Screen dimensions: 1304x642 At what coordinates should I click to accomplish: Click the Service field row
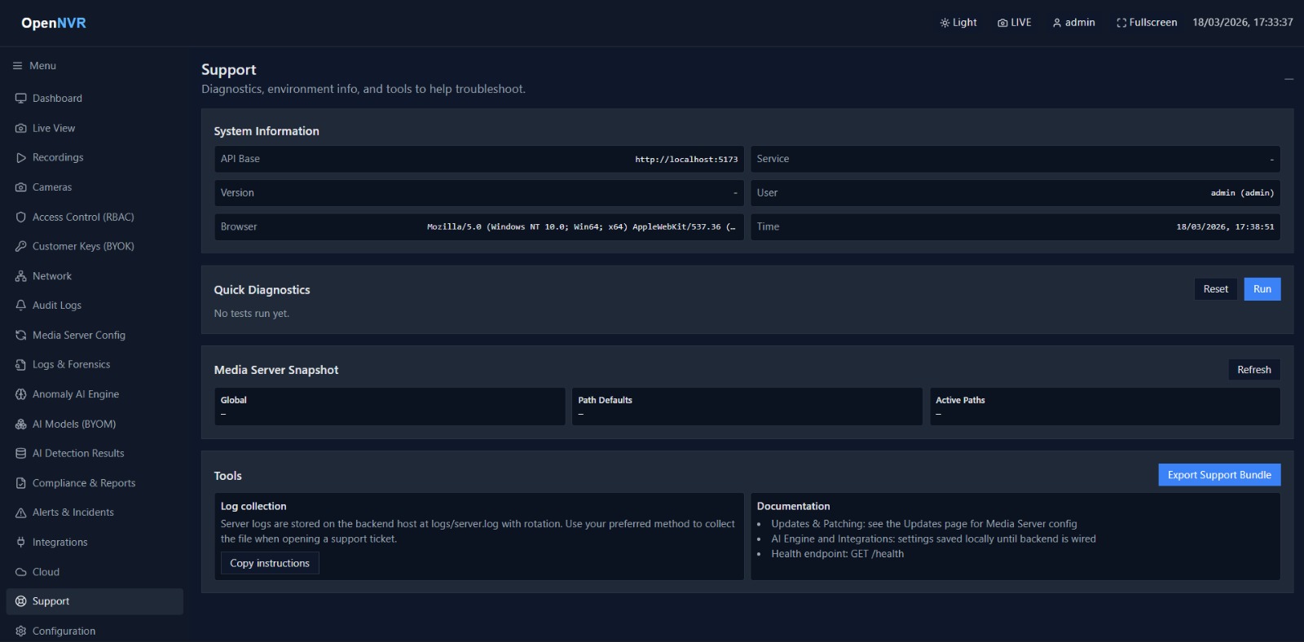(x=1015, y=160)
